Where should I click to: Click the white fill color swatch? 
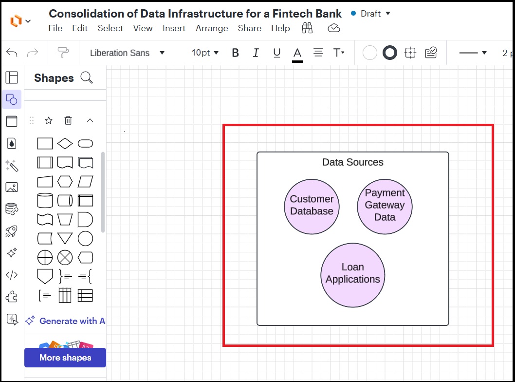pos(370,53)
